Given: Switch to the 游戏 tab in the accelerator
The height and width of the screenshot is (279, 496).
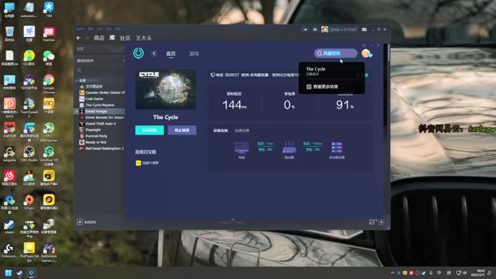Looking at the screenshot, I should [194, 54].
